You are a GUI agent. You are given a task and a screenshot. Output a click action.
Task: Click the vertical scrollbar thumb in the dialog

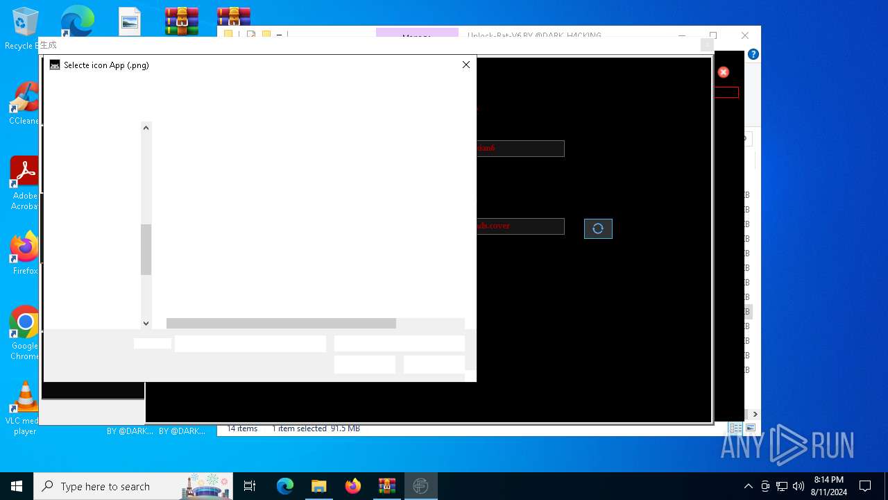[x=146, y=249]
